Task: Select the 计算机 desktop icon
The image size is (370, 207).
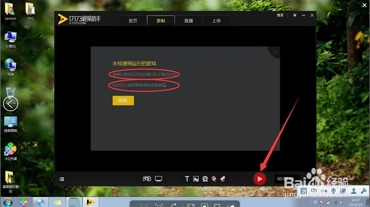Action: coord(11,40)
